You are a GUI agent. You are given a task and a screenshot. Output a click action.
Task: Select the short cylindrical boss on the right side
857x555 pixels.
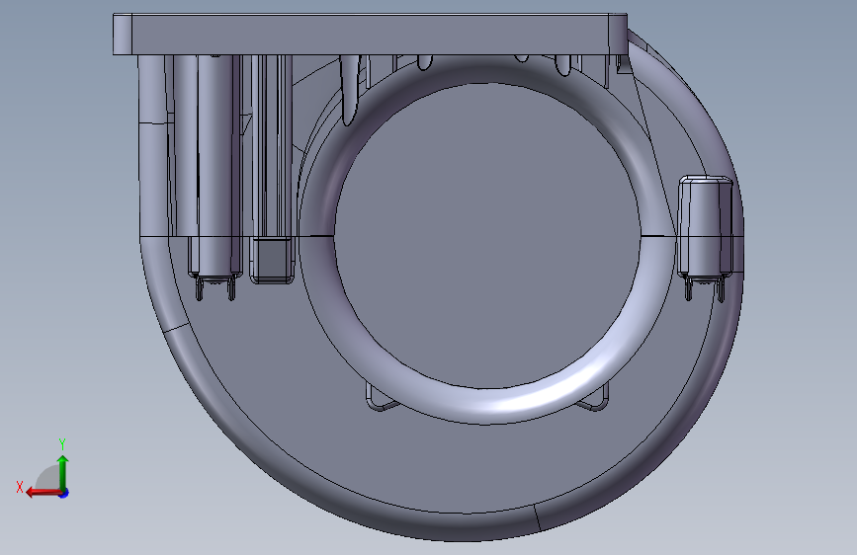[705, 227]
